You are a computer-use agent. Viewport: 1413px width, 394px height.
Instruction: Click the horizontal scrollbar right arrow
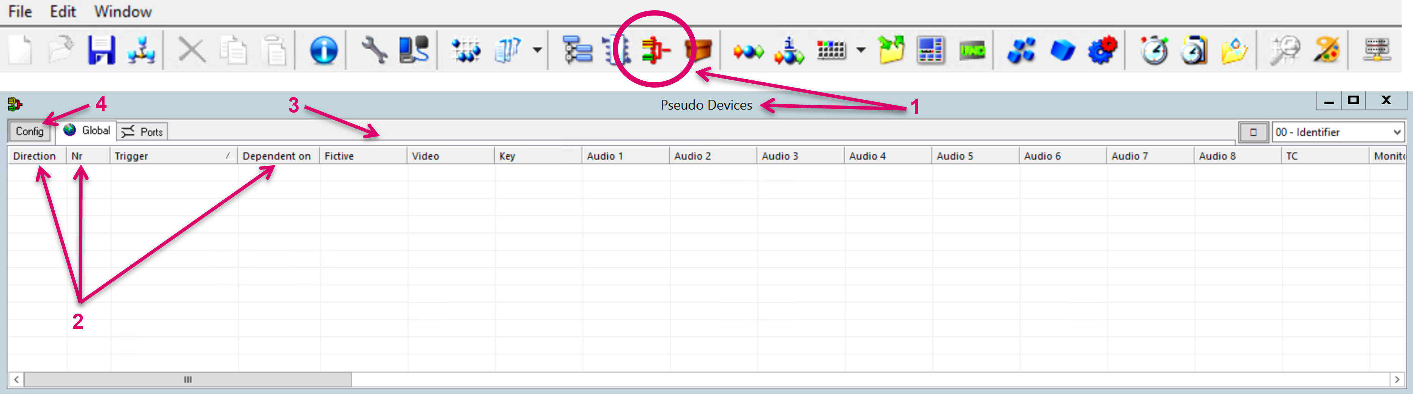pyautogui.click(x=1397, y=379)
